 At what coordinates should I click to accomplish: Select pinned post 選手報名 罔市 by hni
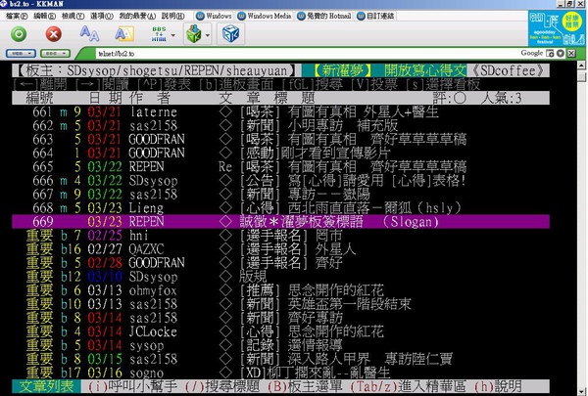point(281,236)
